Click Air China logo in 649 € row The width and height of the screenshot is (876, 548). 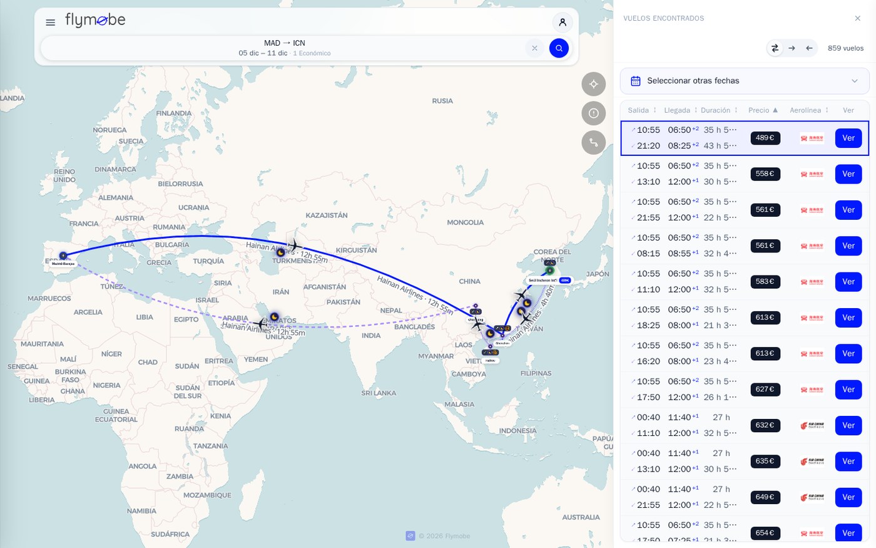pyautogui.click(x=812, y=498)
